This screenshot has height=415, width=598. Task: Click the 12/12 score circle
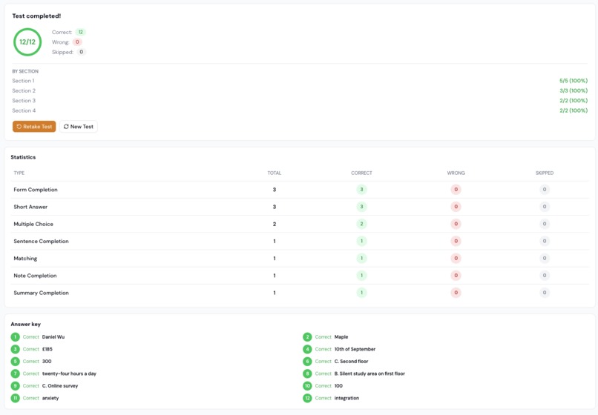pyautogui.click(x=27, y=42)
